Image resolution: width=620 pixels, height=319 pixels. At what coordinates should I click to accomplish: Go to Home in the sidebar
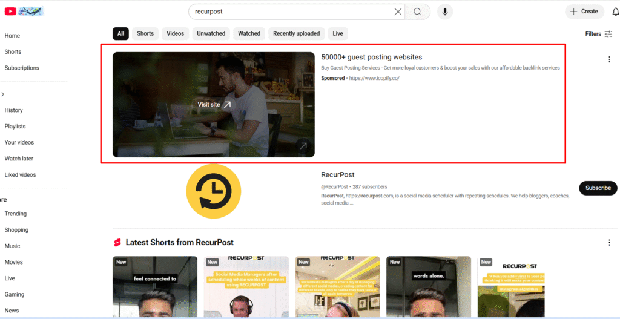pos(12,36)
